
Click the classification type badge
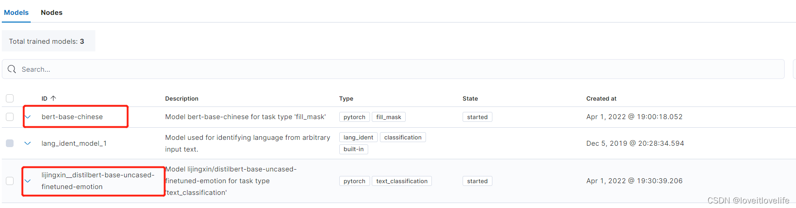click(x=403, y=138)
